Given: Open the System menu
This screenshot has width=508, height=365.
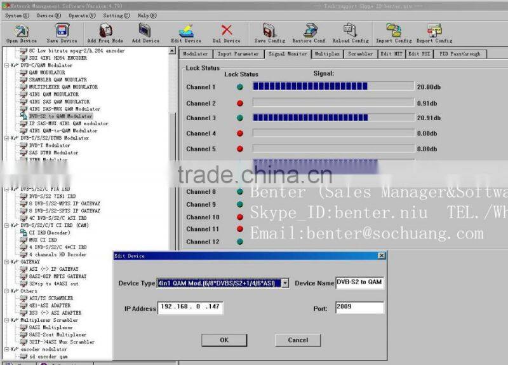Looking at the screenshot, I should [x=17, y=15].
